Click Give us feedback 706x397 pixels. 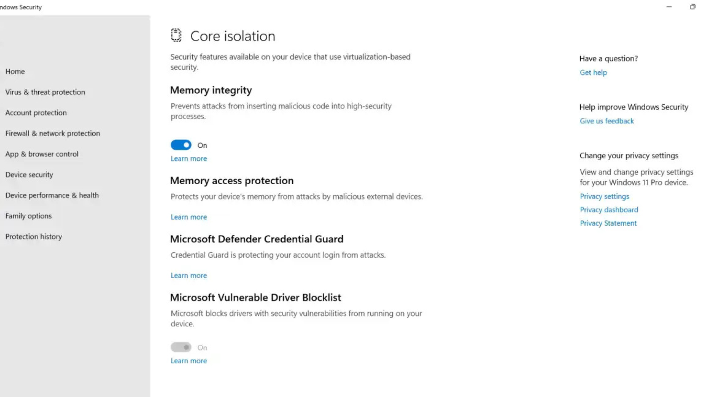pyautogui.click(x=607, y=121)
